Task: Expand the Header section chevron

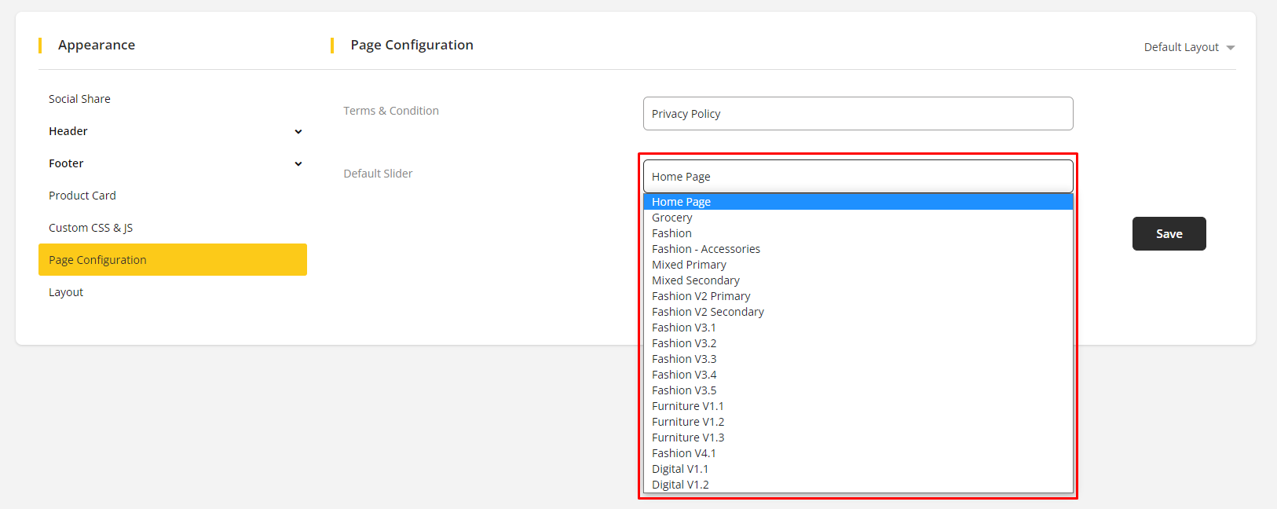Action: (x=298, y=131)
